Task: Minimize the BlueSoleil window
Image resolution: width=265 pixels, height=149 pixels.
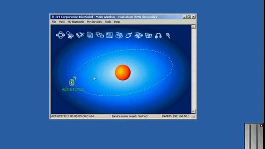Action: click(x=184, y=17)
